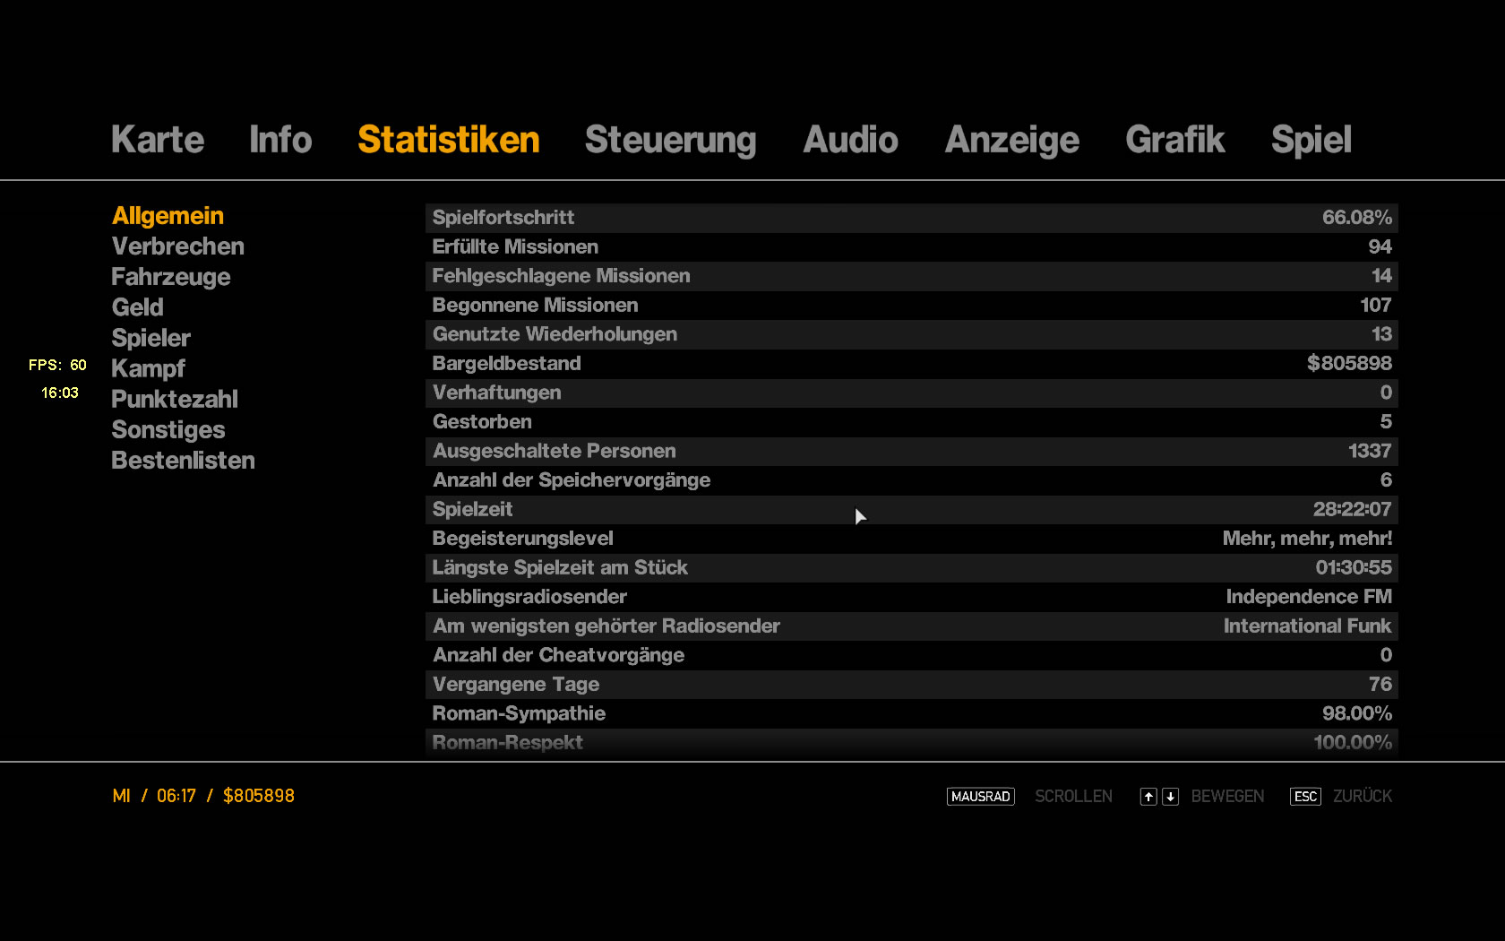The width and height of the screenshot is (1505, 941).
Task: Switch to the Grafik tab
Action: point(1174,140)
